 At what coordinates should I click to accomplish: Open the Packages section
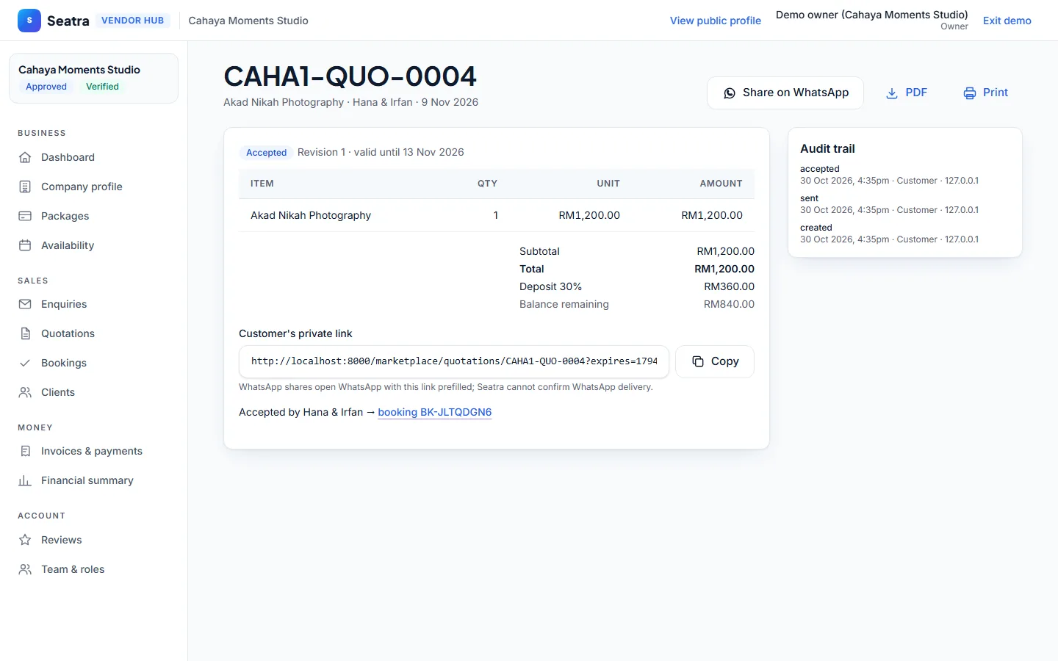pyautogui.click(x=93, y=216)
